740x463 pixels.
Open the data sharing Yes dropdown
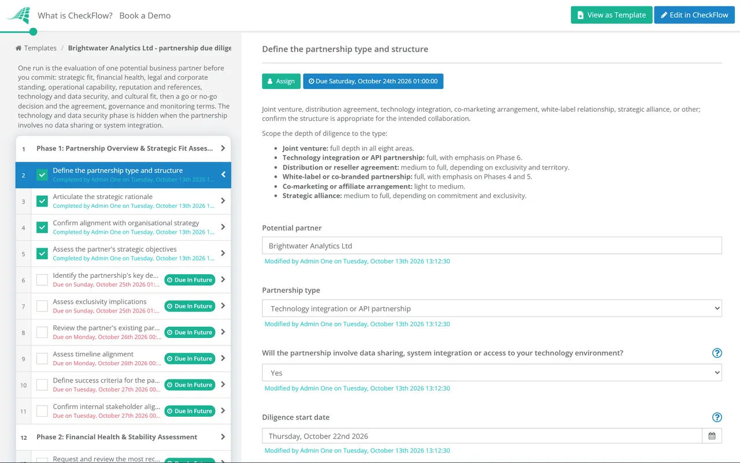492,373
